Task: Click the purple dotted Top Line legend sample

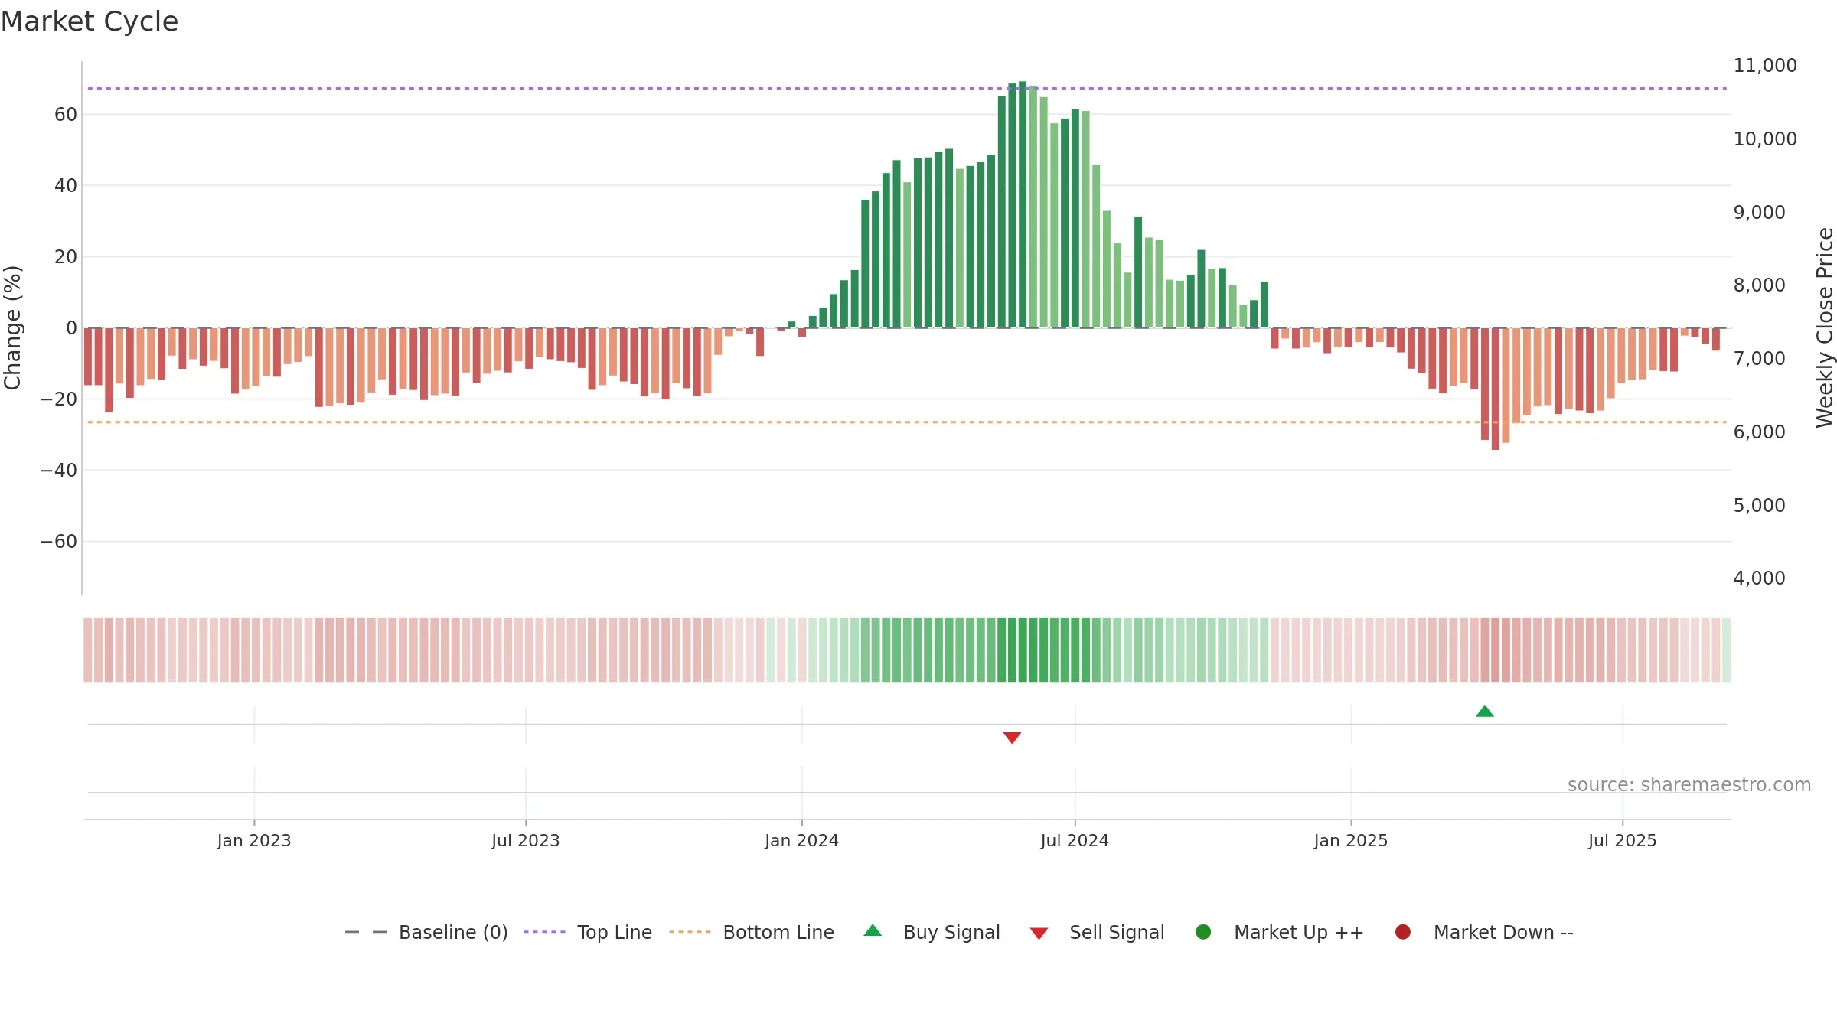Action: (544, 932)
